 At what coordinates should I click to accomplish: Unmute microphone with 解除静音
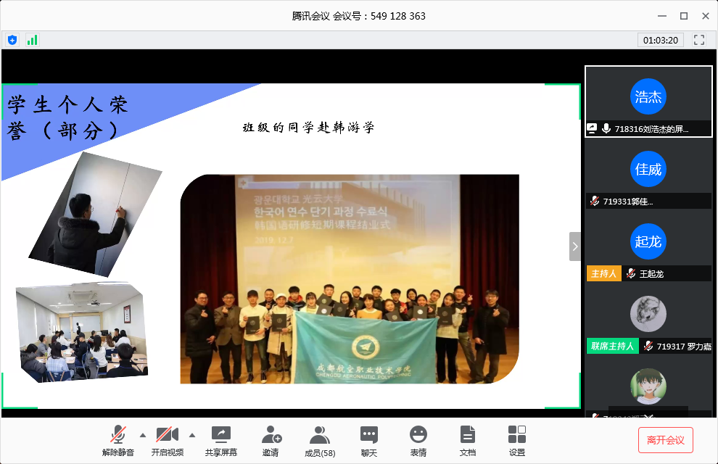pyautogui.click(x=118, y=440)
